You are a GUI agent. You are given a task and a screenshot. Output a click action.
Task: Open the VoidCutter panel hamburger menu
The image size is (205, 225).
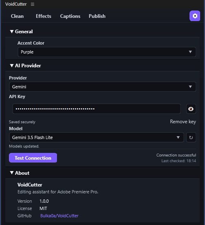click(x=33, y=4)
